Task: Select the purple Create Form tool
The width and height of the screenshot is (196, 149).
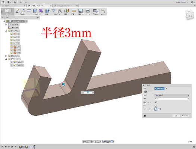Action: click(x=41, y=11)
